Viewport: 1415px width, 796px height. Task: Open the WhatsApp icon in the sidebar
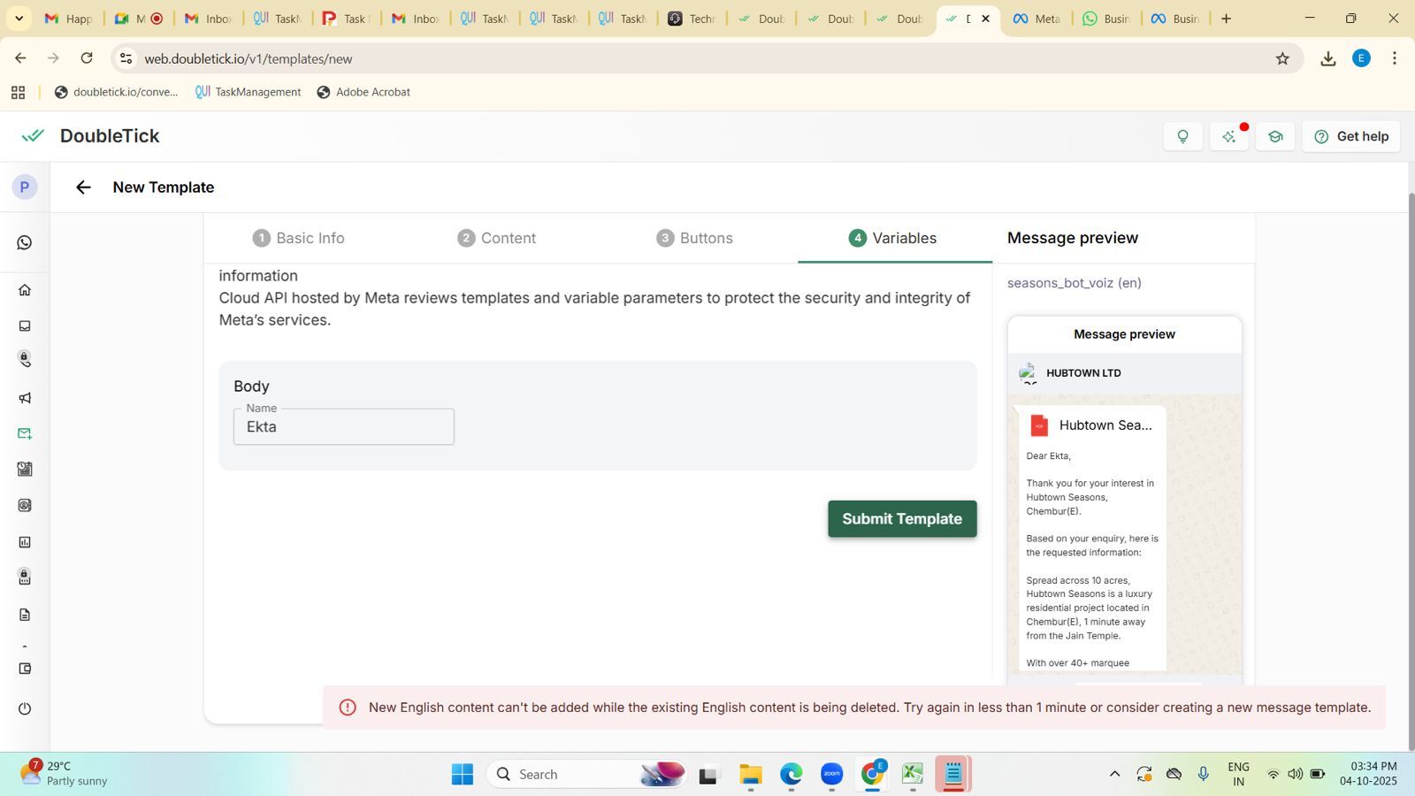(25, 242)
